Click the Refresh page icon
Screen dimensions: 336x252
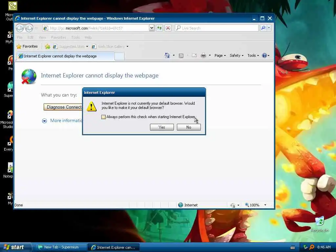pyautogui.click(x=159, y=28)
